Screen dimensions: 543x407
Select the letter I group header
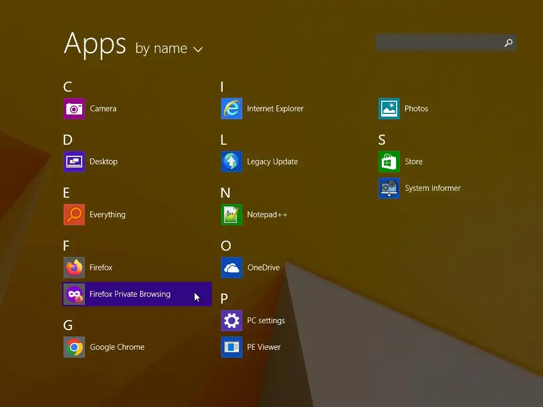pos(222,87)
